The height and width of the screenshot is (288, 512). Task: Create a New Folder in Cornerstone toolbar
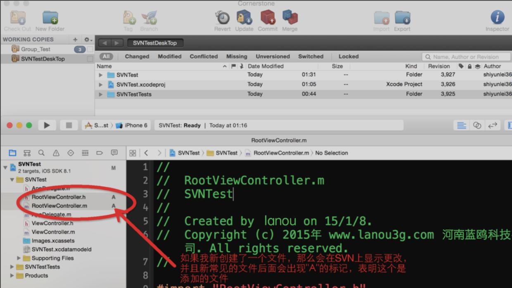tap(50, 18)
